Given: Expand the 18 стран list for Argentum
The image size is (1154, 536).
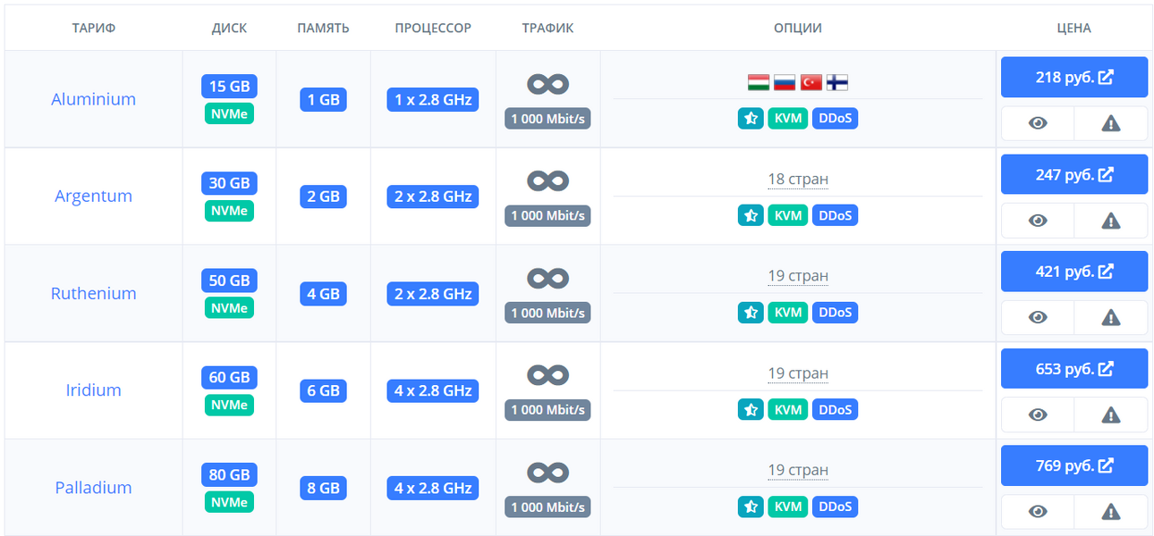Looking at the screenshot, I should (798, 179).
